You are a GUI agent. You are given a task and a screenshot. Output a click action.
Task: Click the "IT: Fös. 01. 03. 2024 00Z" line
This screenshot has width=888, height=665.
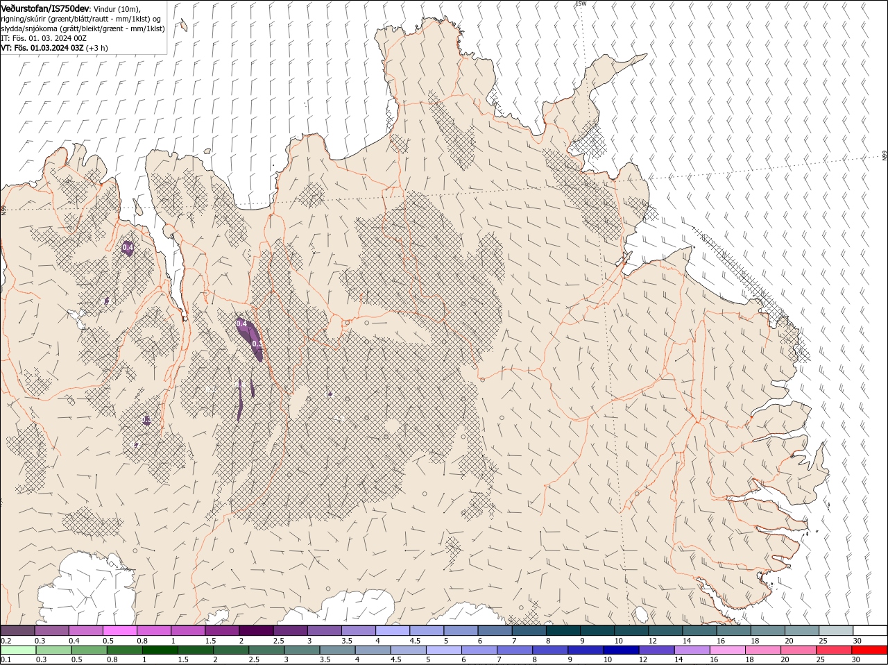click(44, 37)
